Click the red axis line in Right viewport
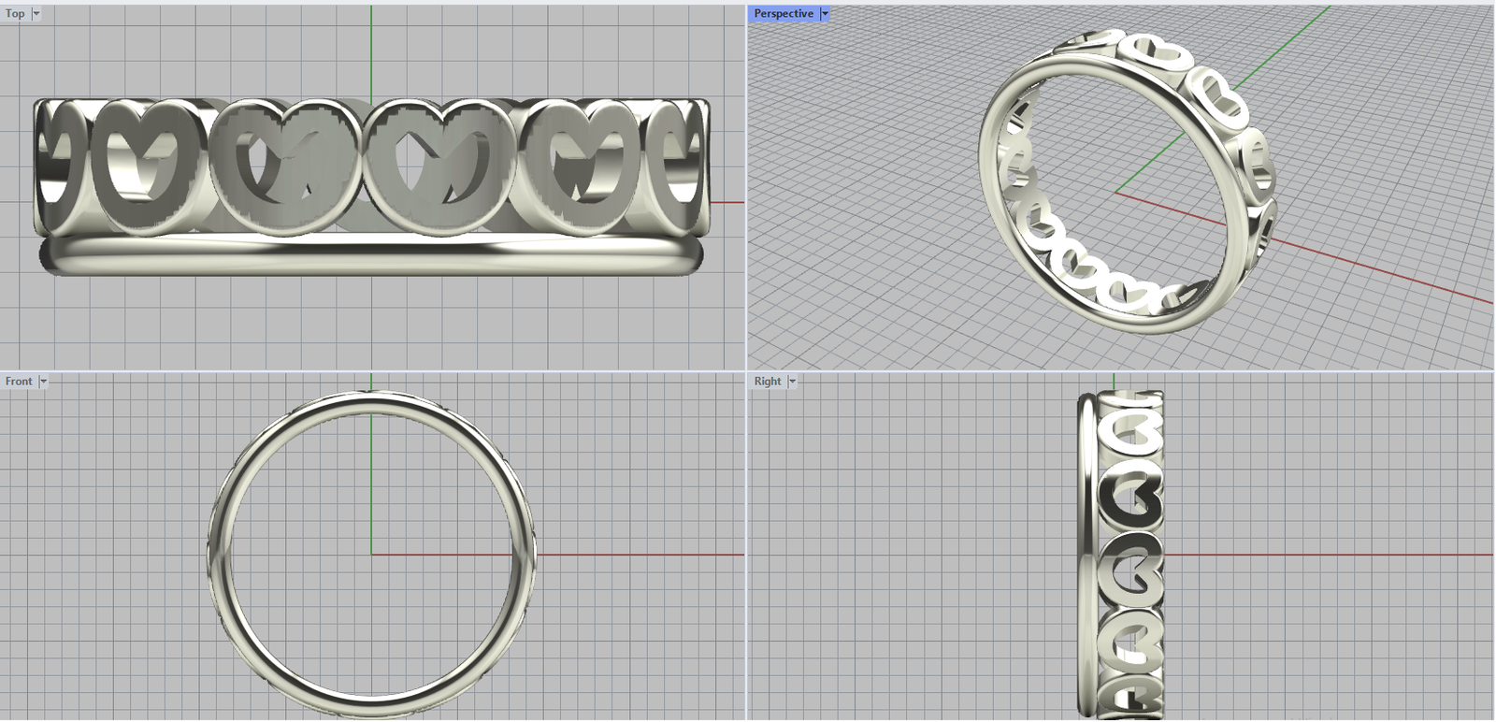 coord(1328,555)
